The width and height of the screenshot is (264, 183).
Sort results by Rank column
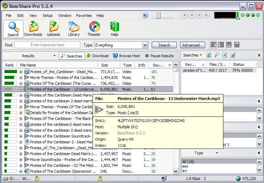point(9,65)
